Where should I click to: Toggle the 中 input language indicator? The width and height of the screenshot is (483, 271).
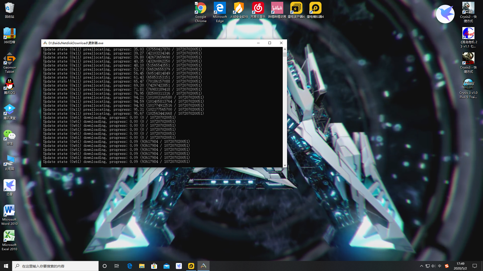point(440,266)
